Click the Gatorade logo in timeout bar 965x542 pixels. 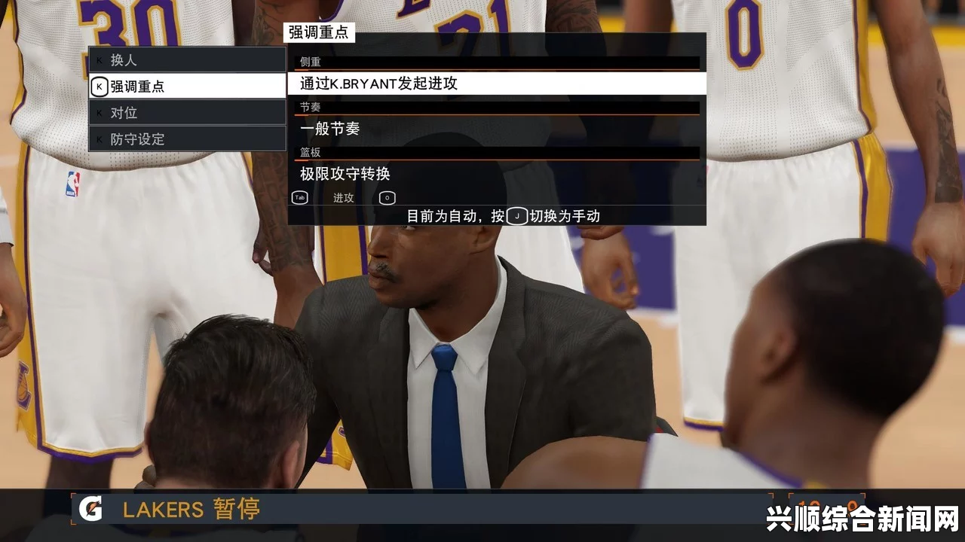click(90, 510)
